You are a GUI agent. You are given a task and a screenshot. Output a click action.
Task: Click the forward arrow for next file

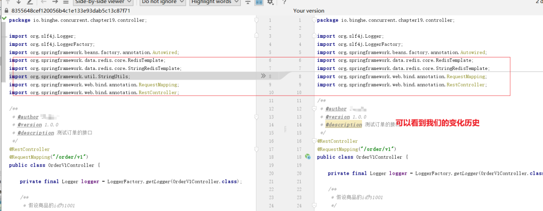tap(55, 2)
